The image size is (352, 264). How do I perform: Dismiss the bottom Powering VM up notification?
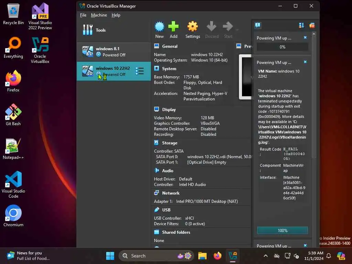(x=305, y=245)
